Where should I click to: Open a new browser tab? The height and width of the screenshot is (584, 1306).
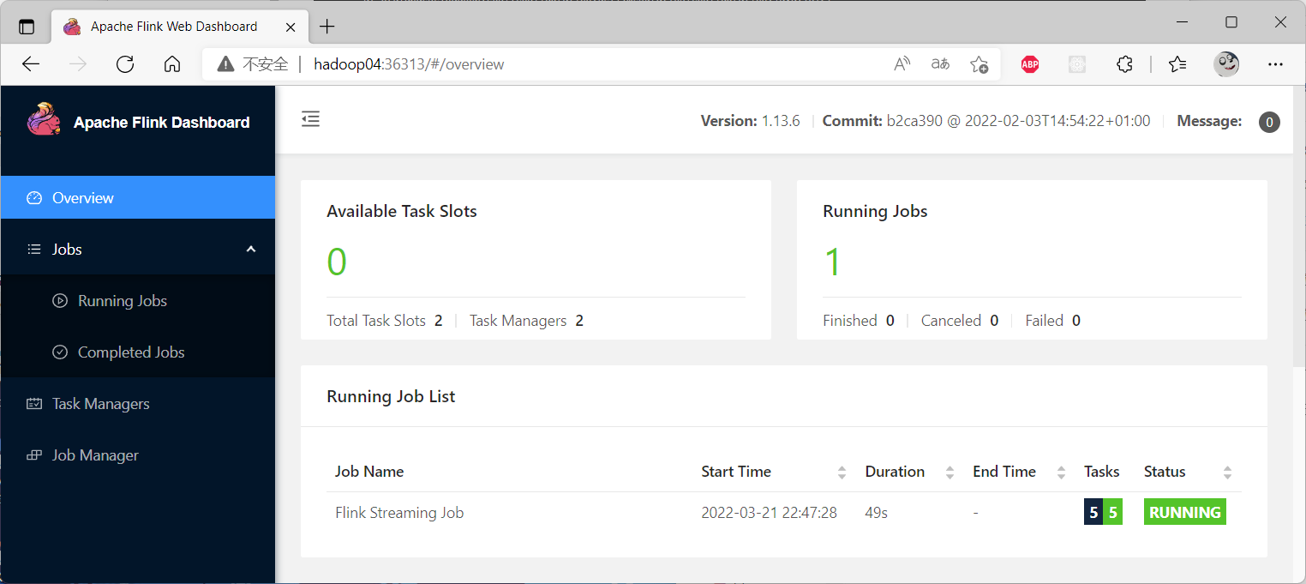[326, 27]
